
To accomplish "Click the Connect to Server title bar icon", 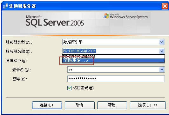I will 5,6.
